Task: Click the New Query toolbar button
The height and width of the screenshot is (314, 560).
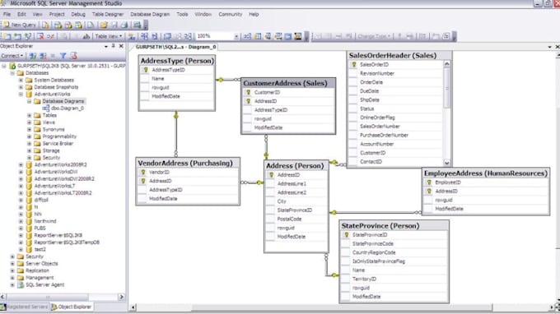Action: pos(21,25)
